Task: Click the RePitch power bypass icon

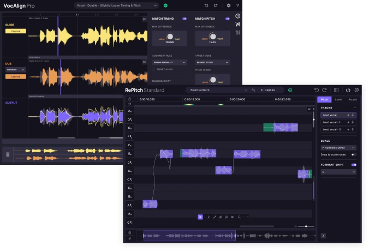Action: 348,90
